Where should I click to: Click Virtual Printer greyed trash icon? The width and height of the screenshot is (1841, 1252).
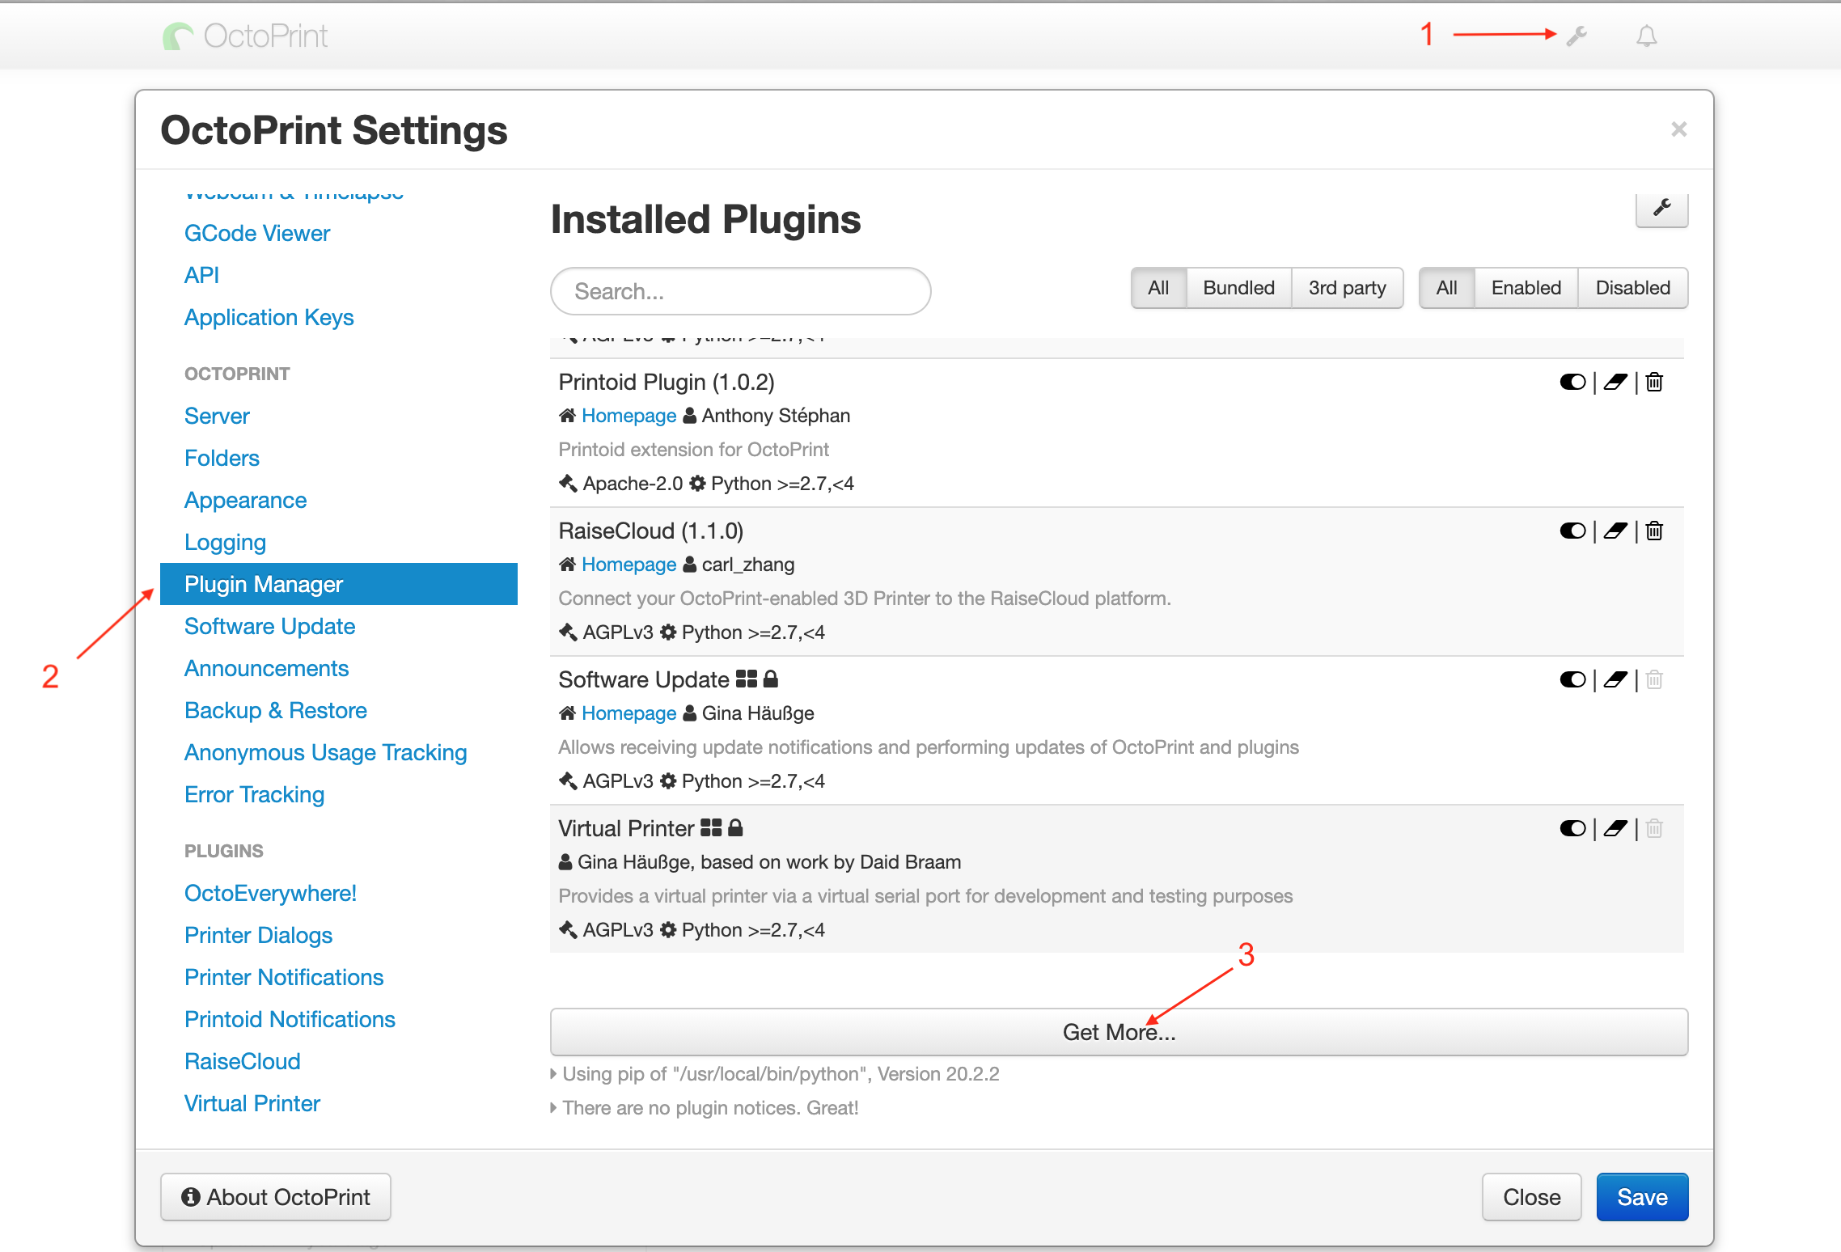pos(1654,828)
